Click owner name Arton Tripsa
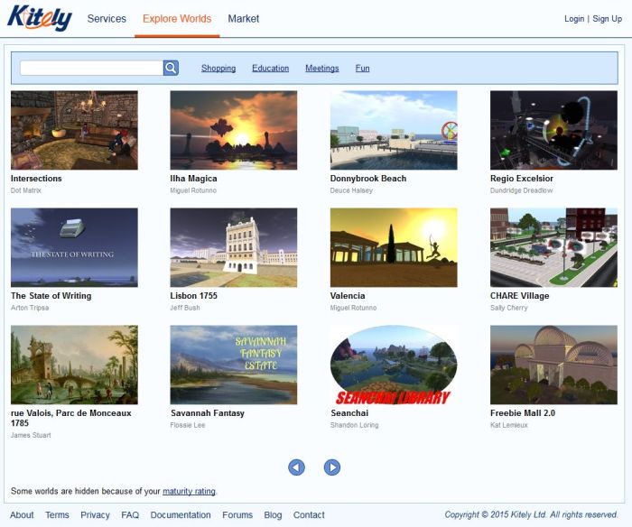 30,308
